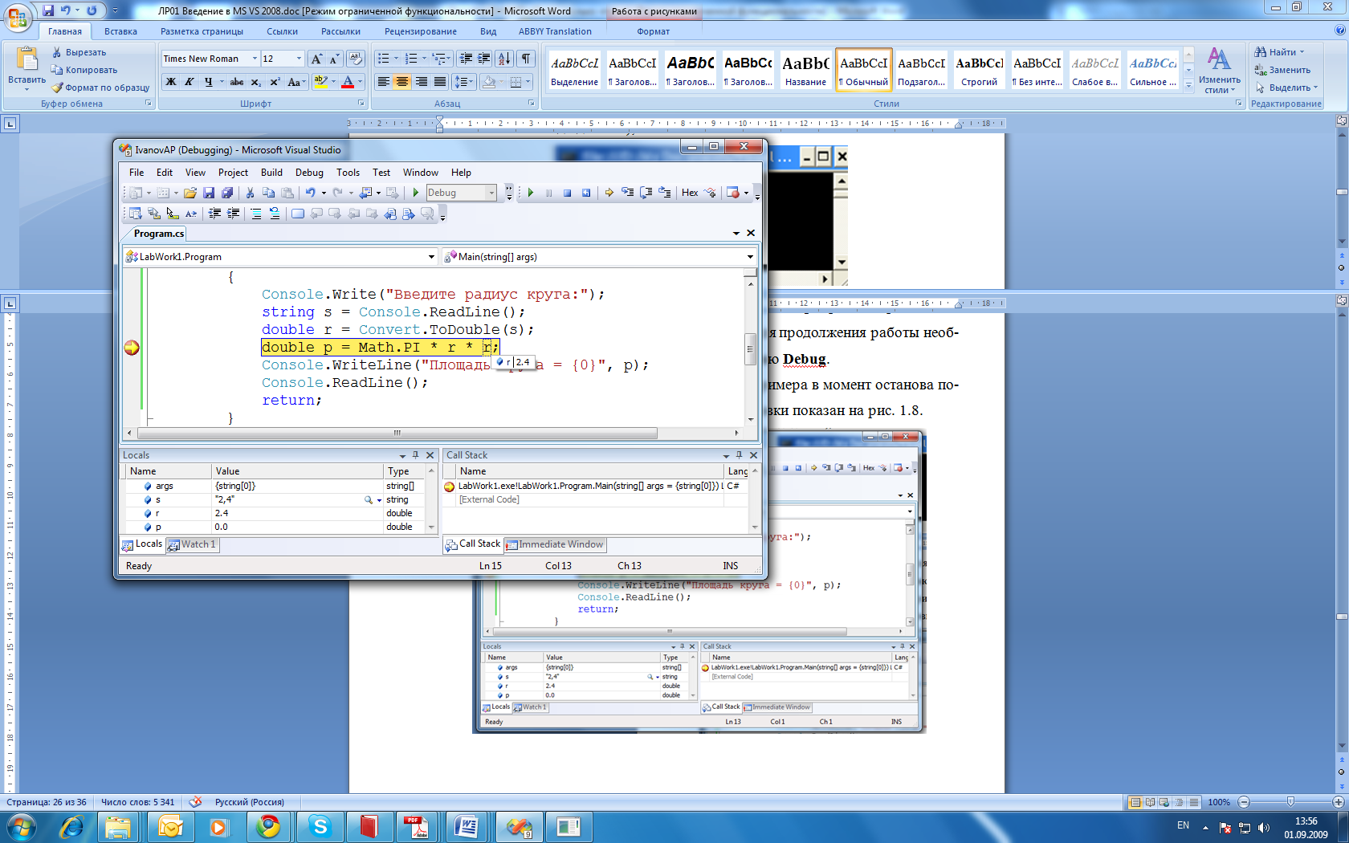Screen dimensions: 1349x843
Task: Click increase indent icon in Word paragraph group
Action: (x=484, y=59)
